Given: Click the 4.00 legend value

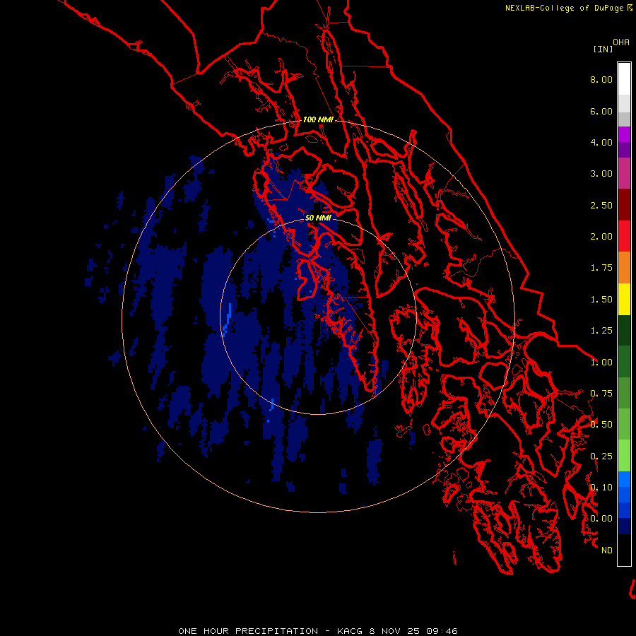Looking at the screenshot, I should (x=601, y=142).
